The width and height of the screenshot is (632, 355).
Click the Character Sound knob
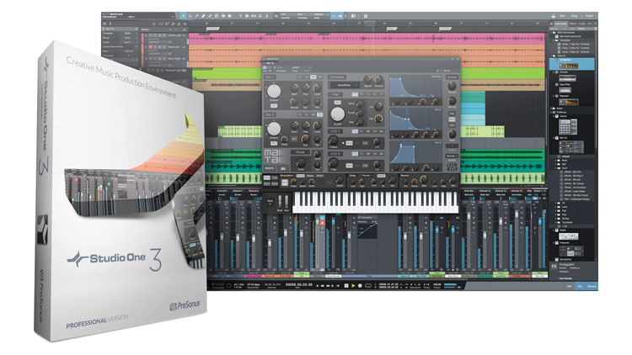tap(368, 79)
